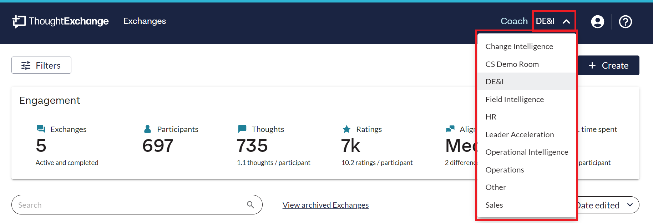Open the Filters button
653x223 pixels.
pyautogui.click(x=41, y=65)
